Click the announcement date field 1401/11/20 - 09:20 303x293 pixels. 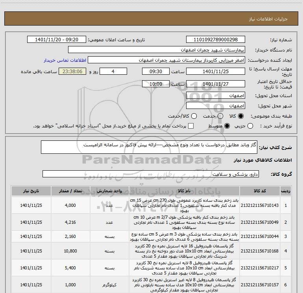[x=57, y=39]
